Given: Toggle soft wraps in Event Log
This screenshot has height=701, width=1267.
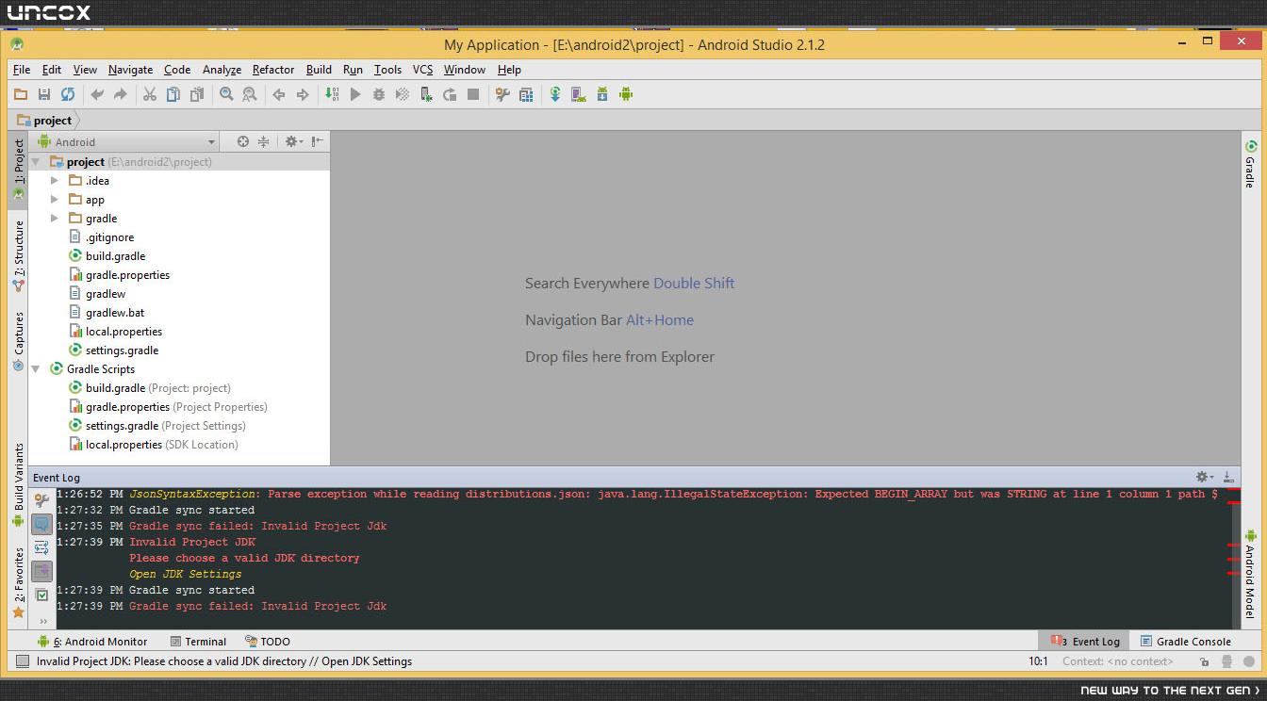Looking at the screenshot, I should (41, 547).
